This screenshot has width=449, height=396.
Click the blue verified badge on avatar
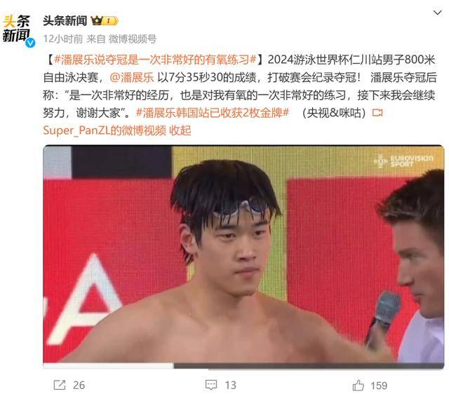pyautogui.click(x=30, y=43)
